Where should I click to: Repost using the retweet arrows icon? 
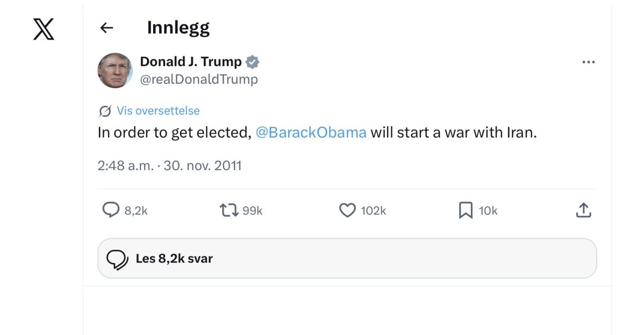[x=229, y=210]
